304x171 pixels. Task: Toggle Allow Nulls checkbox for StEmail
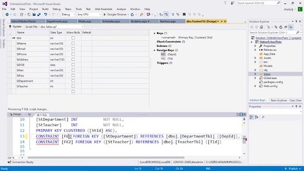[x=73, y=48]
